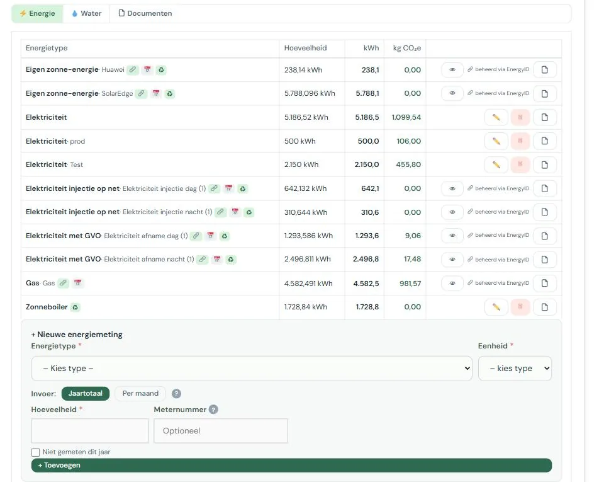
Task: Open document for Huawei zonne-energie row
Action: pyautogui.click(x=545, y=70)
